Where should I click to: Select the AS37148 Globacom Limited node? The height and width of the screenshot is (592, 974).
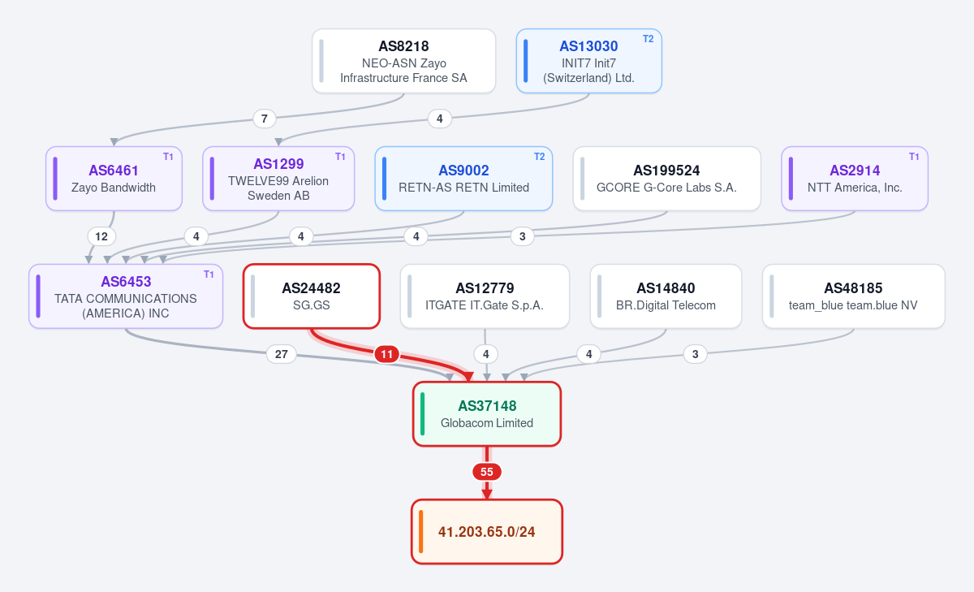tap(487, 414)
